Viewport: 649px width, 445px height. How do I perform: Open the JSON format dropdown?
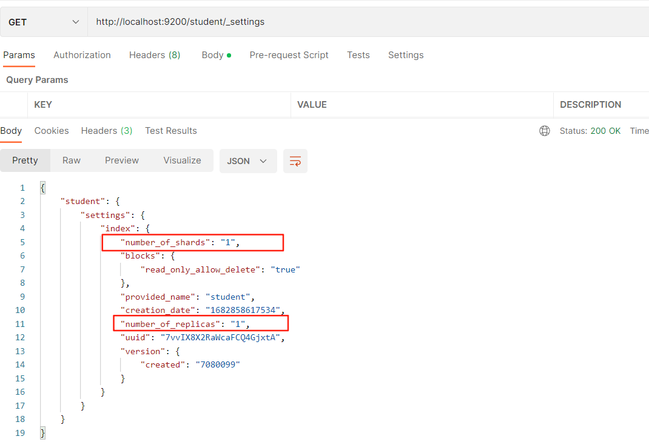point(248,161)
